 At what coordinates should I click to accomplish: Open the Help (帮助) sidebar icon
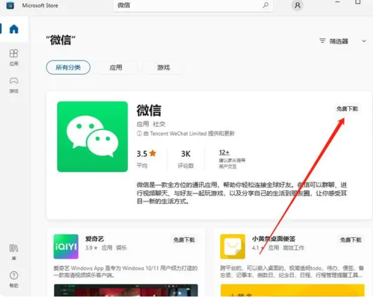[x=14, y=279]
